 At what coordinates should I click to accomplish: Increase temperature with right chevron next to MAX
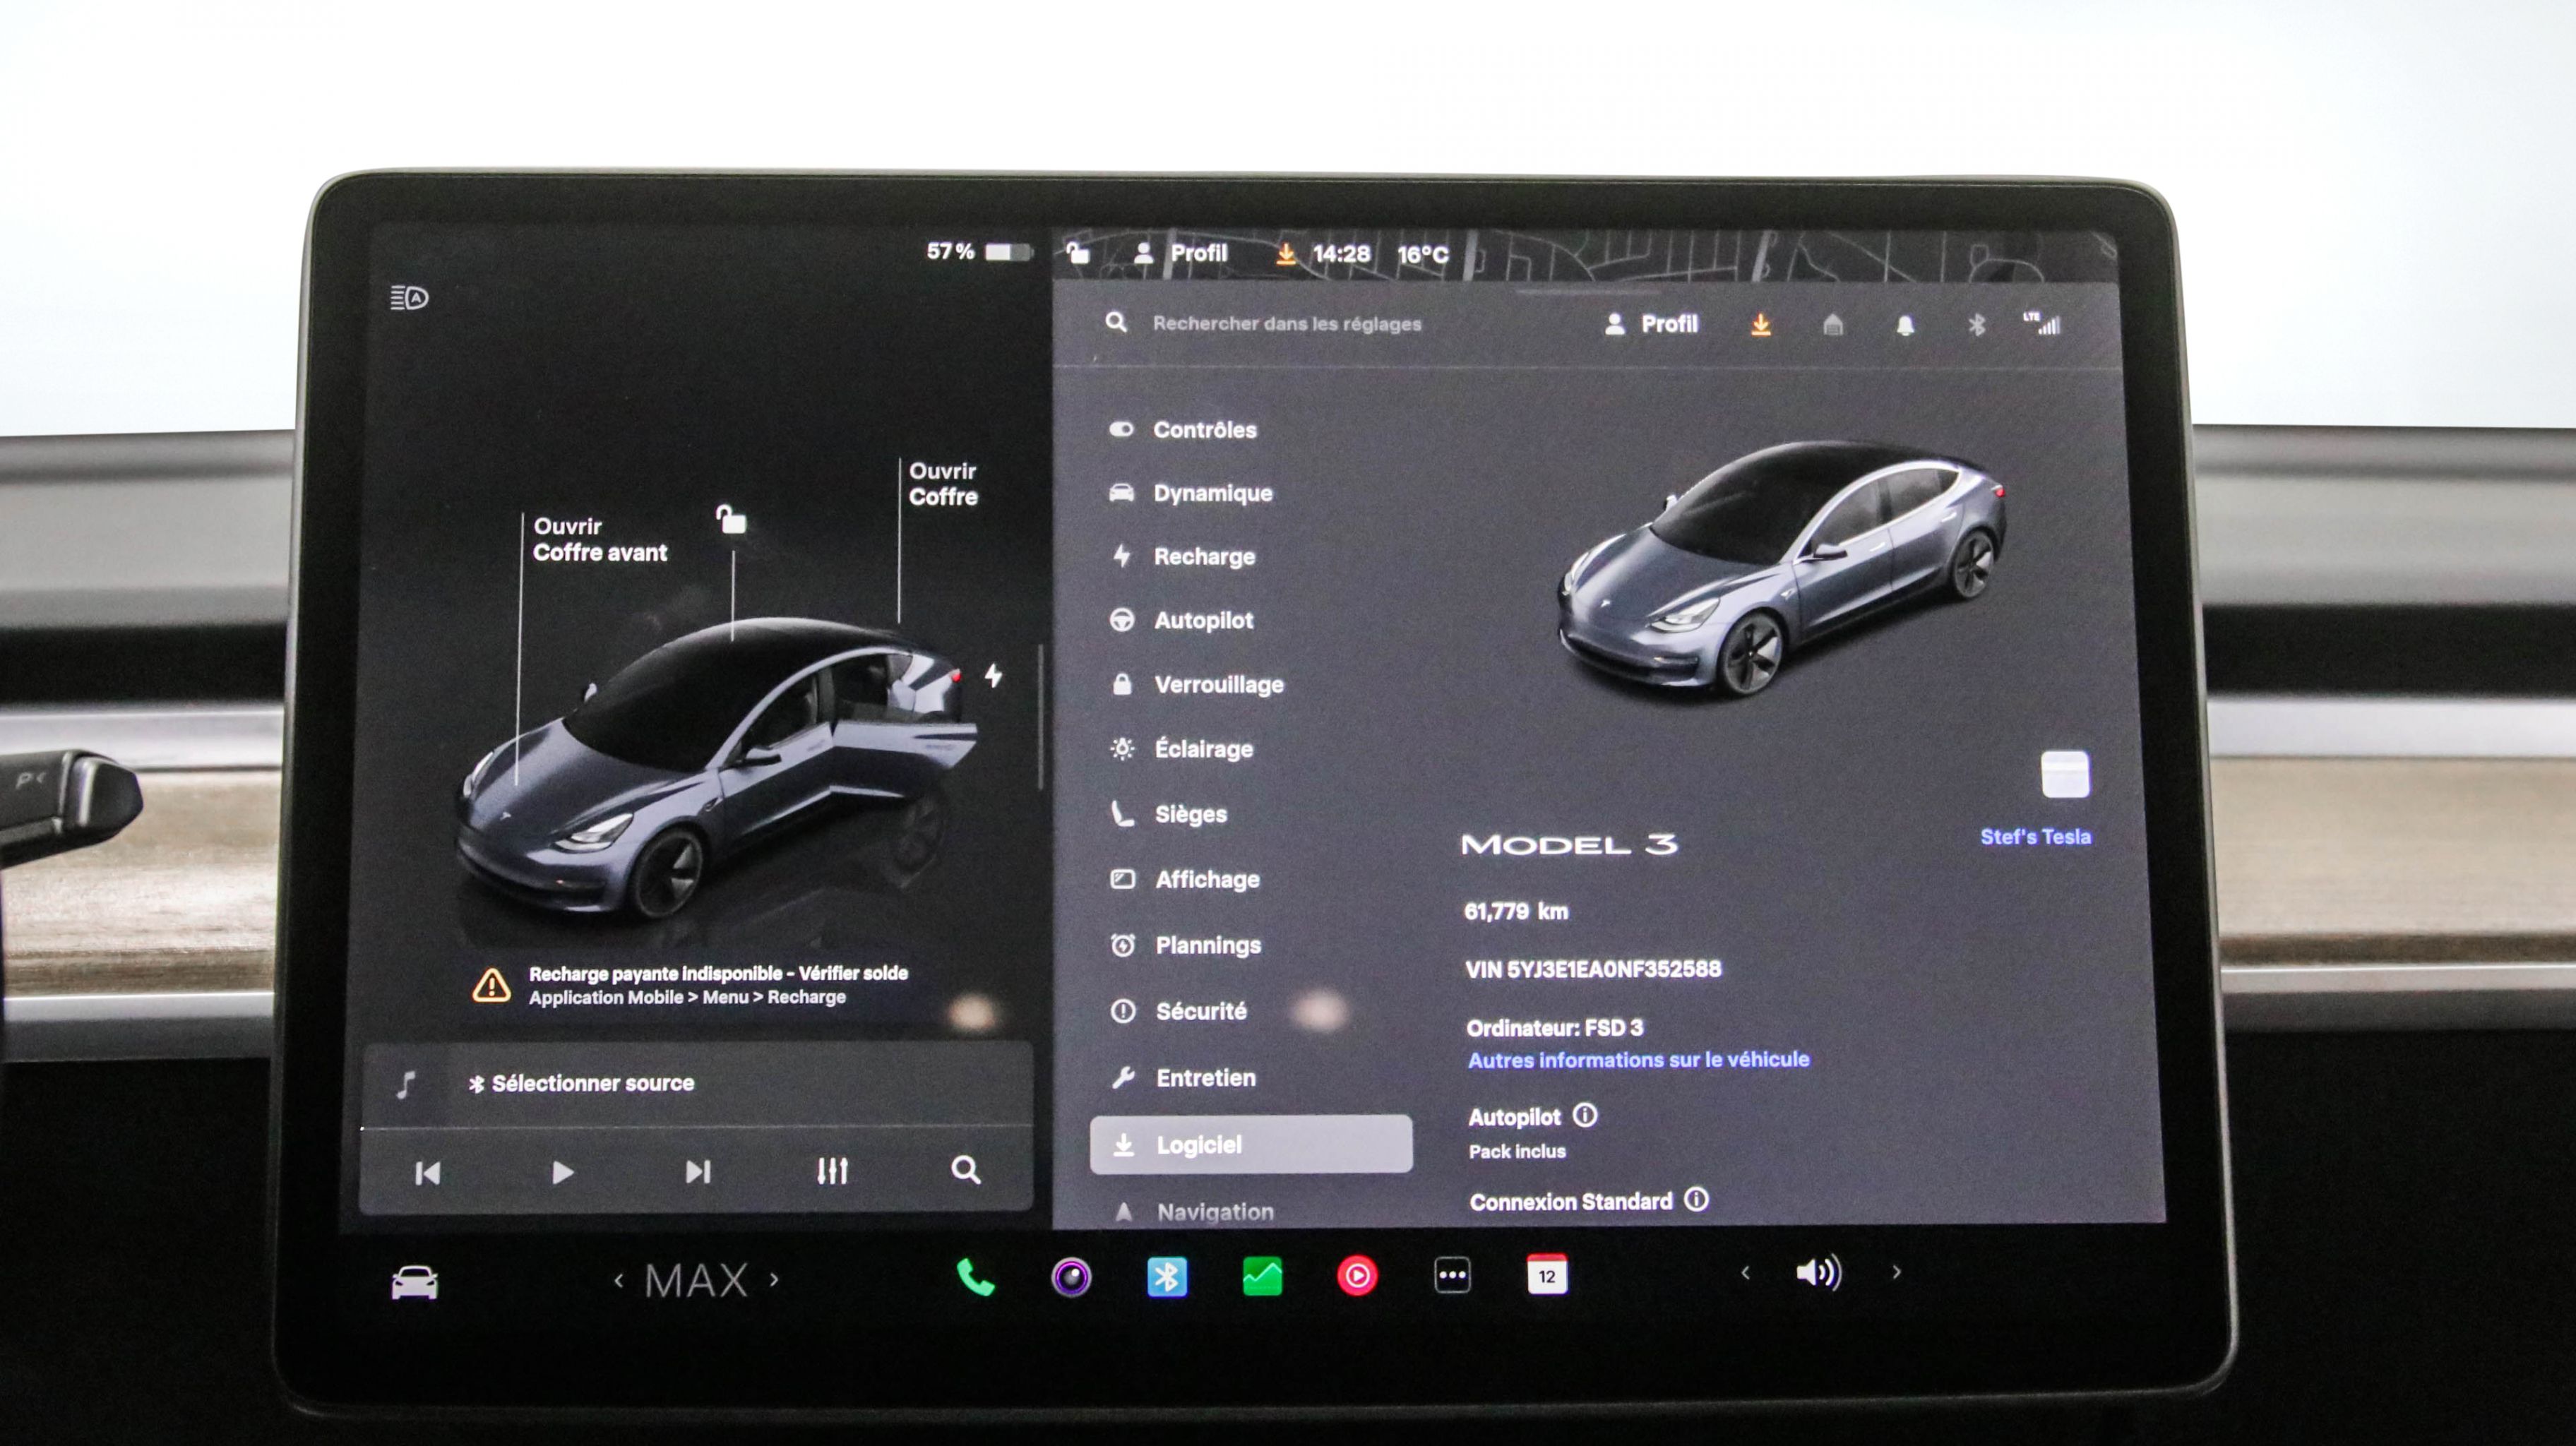(774, 1279)
